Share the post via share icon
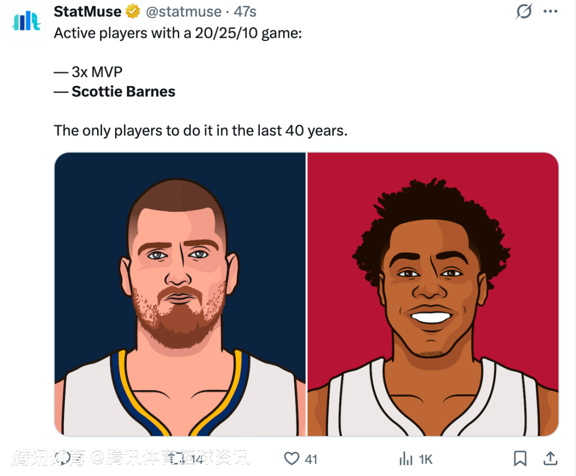This screenshot has height=476, width=576. [550, 458]
